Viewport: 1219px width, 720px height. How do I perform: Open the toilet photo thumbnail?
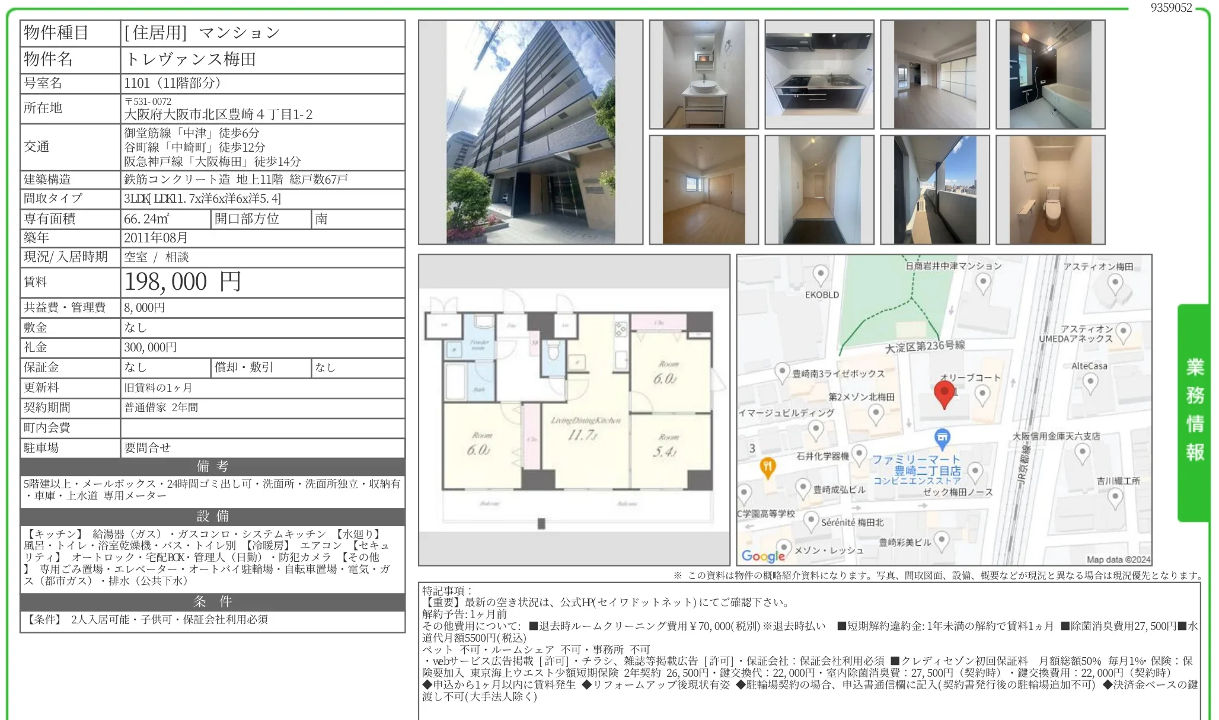1050,190
